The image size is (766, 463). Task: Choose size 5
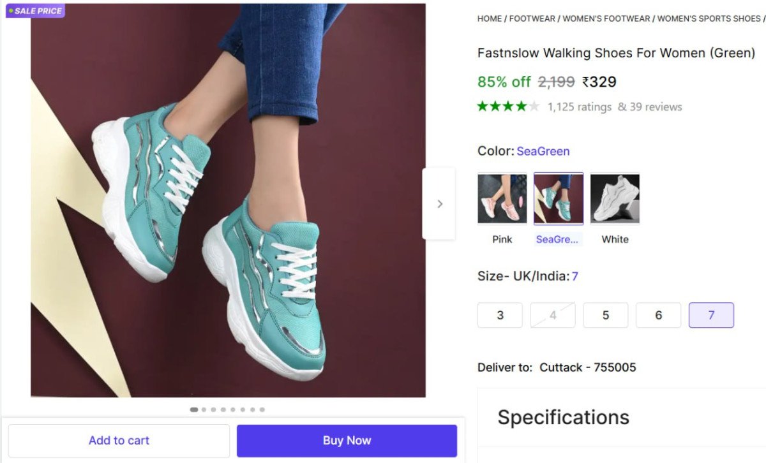coord(606,315)
